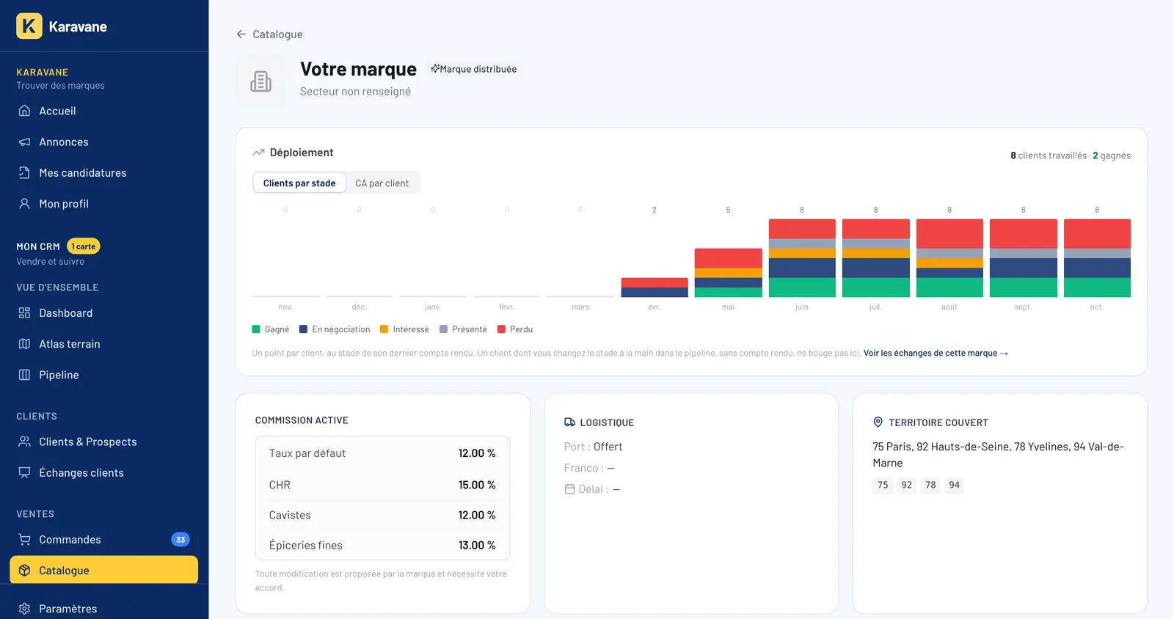This screenshot has height=619, width=1174.
Task: Open the Clients & Prospects page
Action: pos(104,442)
